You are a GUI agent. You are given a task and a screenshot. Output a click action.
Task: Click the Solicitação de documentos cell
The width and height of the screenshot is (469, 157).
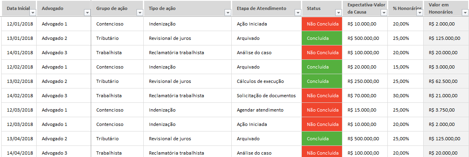point(267,96)
